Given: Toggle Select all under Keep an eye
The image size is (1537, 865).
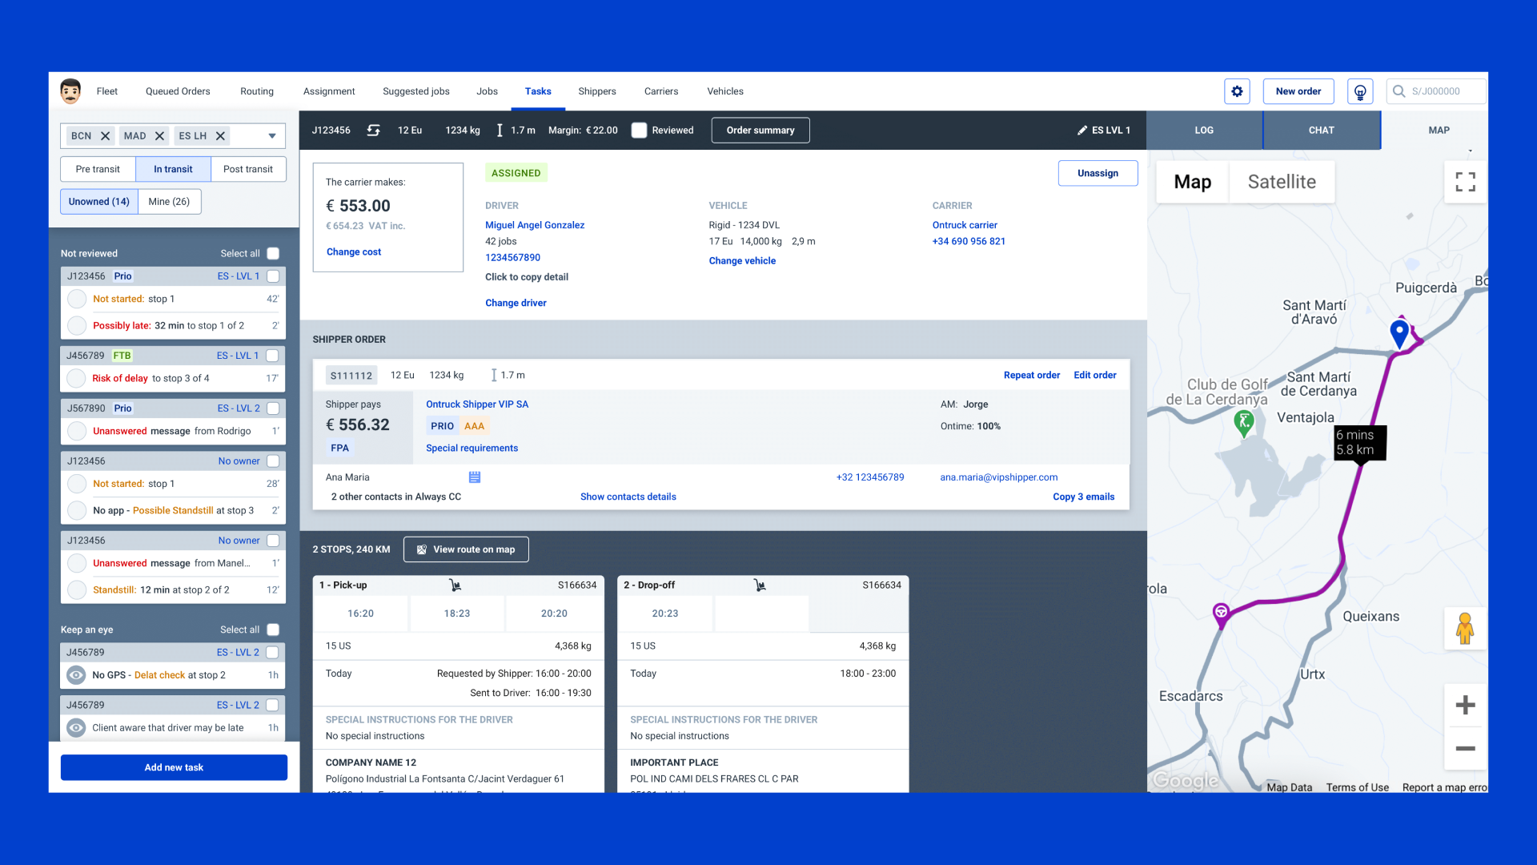Looking at the screenshot, I should pos(274,630).
